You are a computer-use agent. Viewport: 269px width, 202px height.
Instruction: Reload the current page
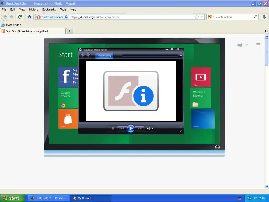click(x=20, y=17)
